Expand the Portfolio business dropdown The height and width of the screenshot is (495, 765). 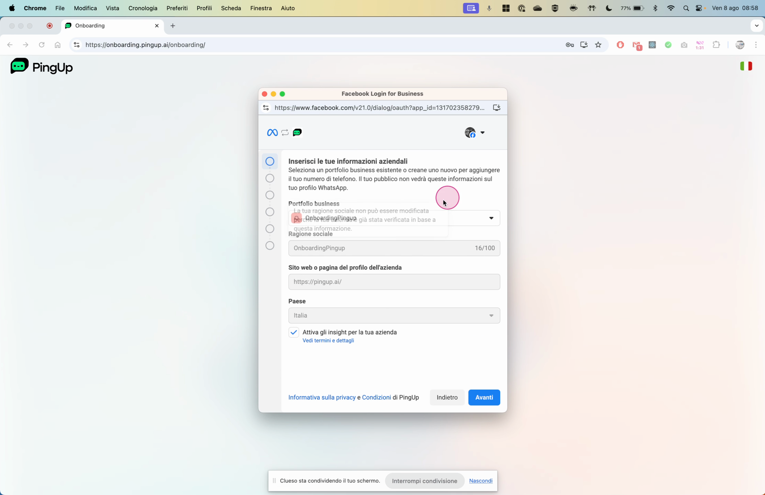[x=394, y=218]
